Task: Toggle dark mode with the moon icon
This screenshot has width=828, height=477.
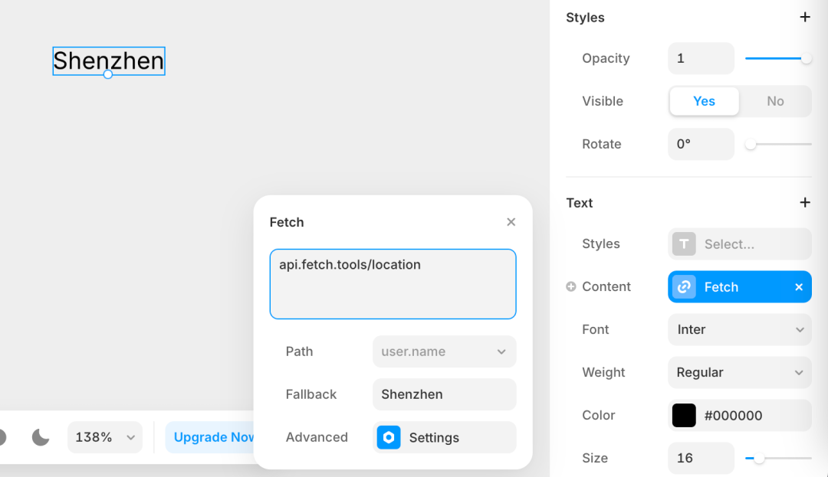Action: (x=41, y=437)
